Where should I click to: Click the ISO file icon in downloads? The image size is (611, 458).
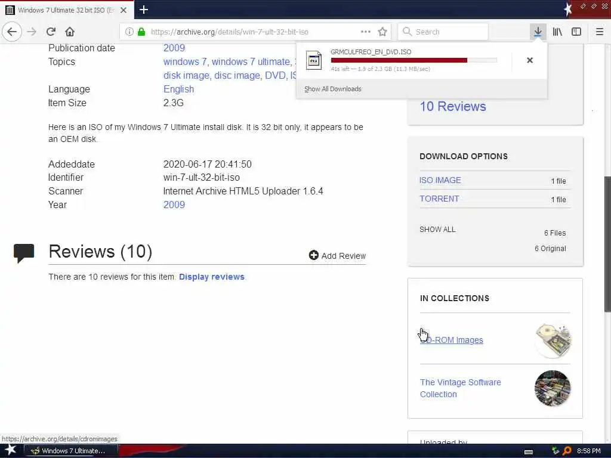tap(314, 60)
